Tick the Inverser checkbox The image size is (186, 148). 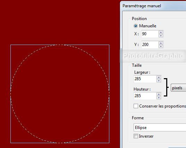(x=136, y=136)
